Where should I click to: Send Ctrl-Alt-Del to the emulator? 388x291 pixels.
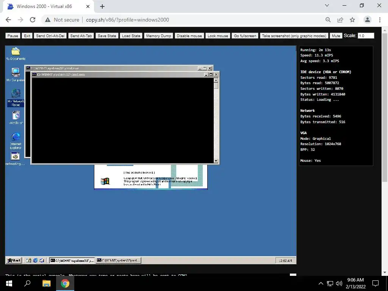click(50, 36)
